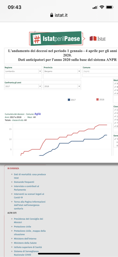The height and width of the screenshot is (257, 118).
Task: Click the 'Confronta gli anni' label
Action: pos(13,83)
